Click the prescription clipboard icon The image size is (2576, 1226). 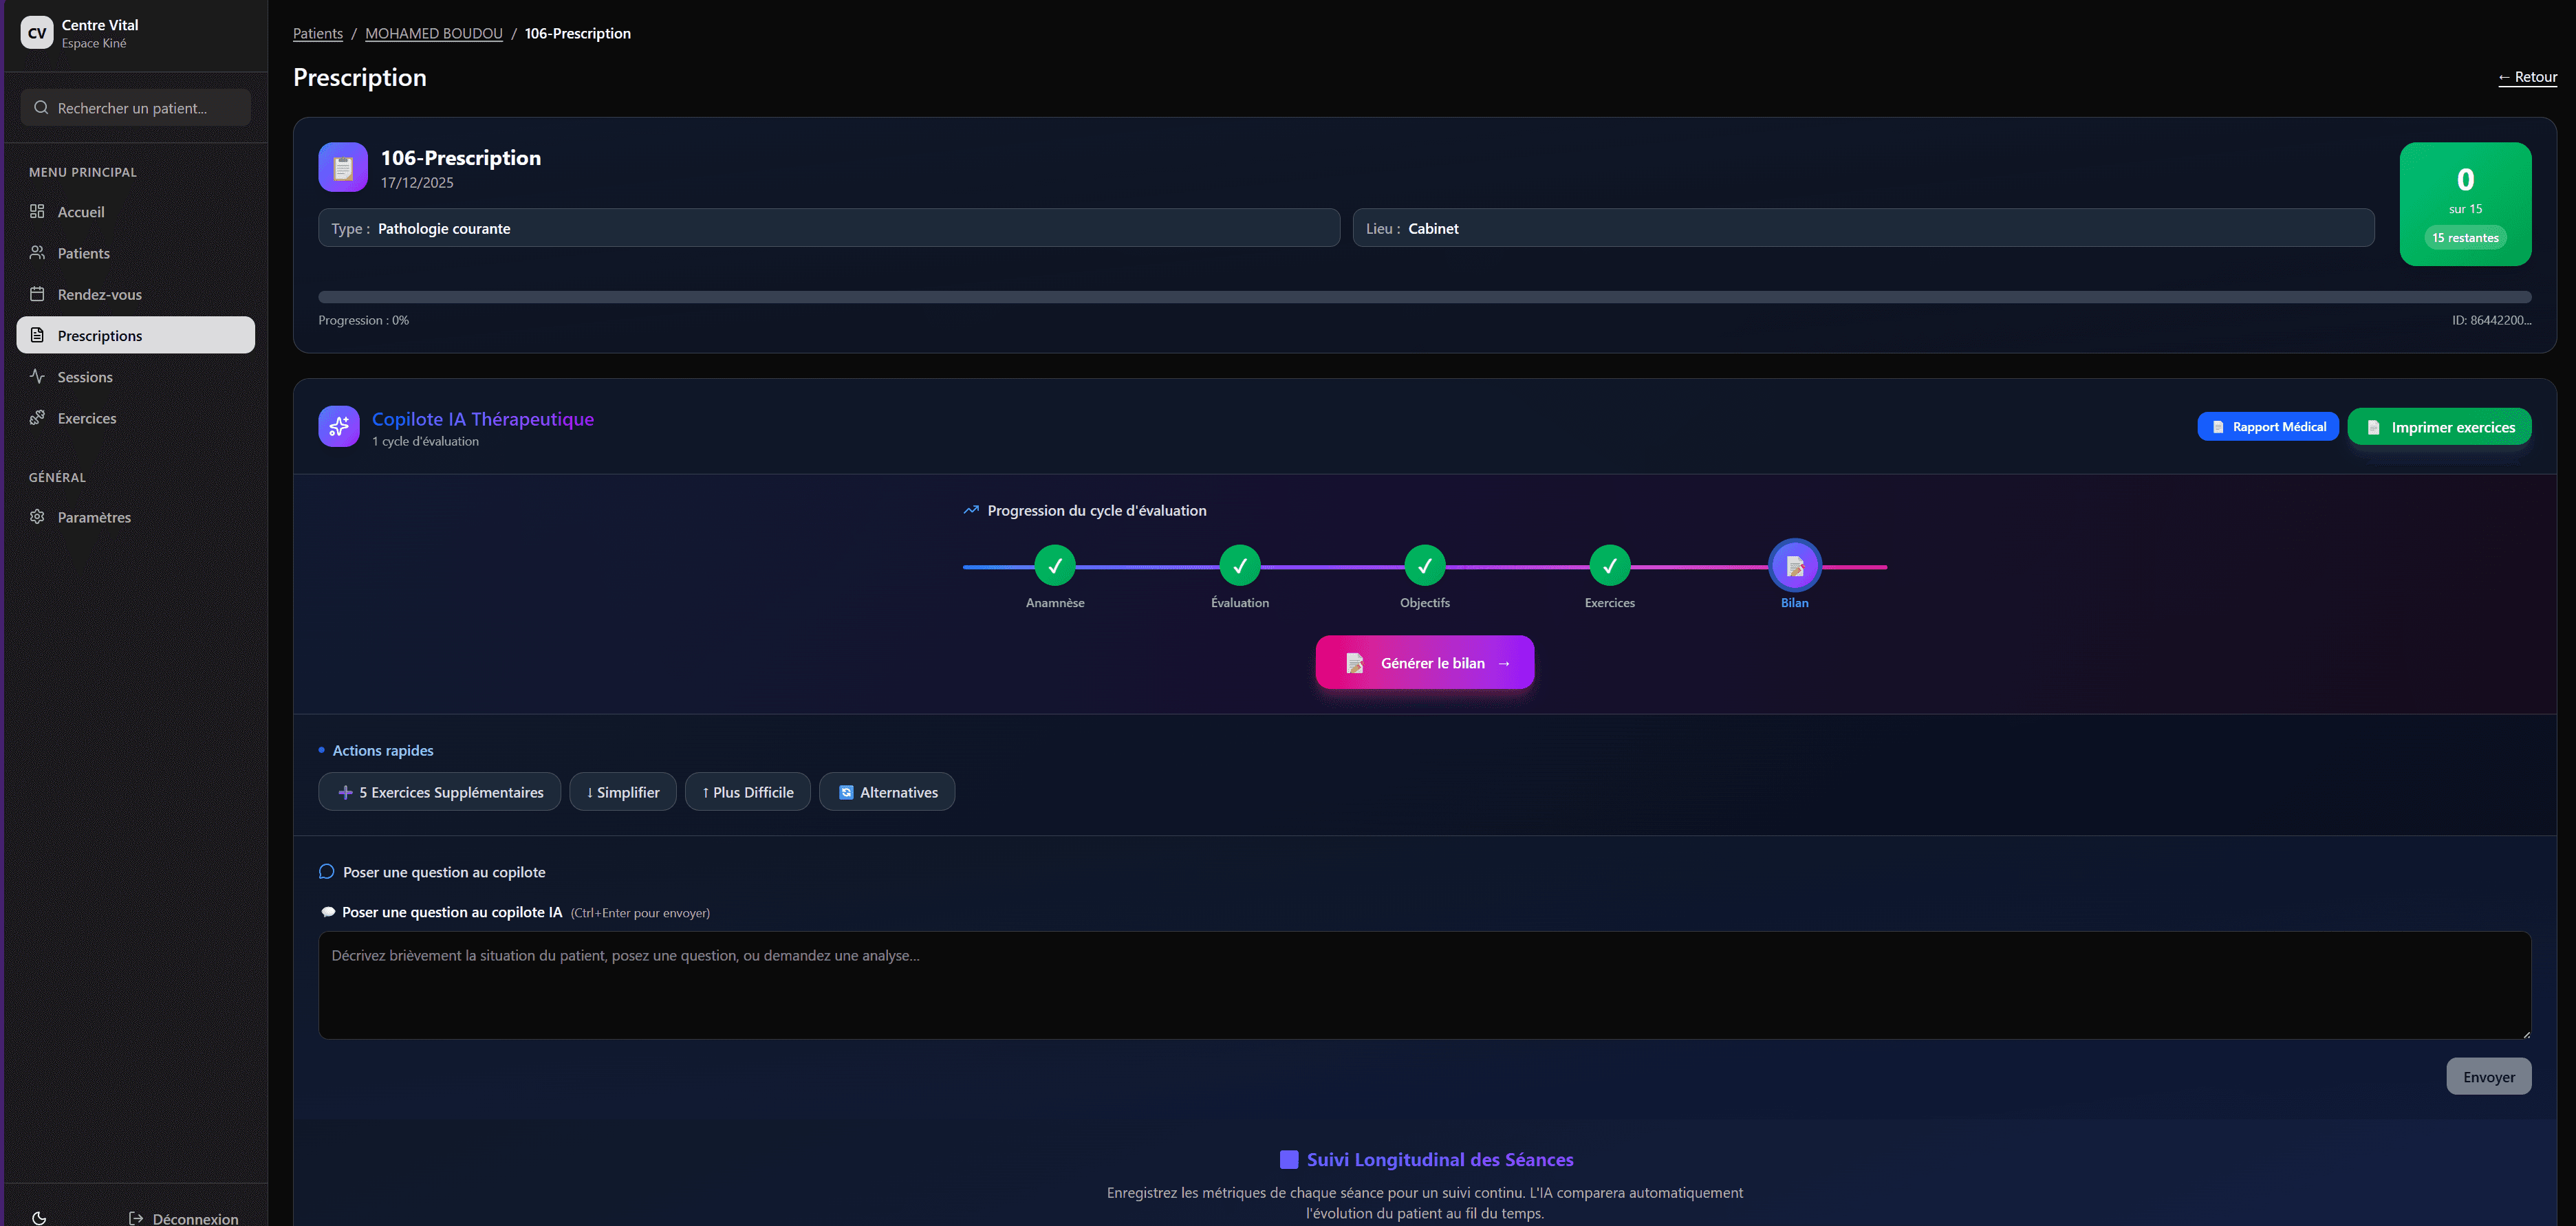(x=343, y=167)
